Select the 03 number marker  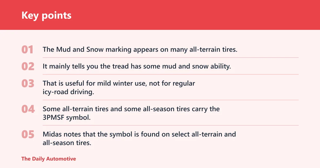(x=28, y=83)
